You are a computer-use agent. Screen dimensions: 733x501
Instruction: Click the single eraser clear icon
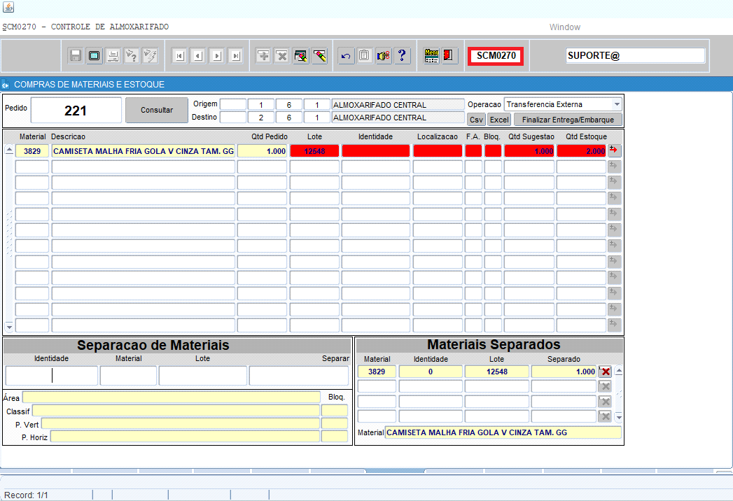pyautogui.click(x=320, y=56)
